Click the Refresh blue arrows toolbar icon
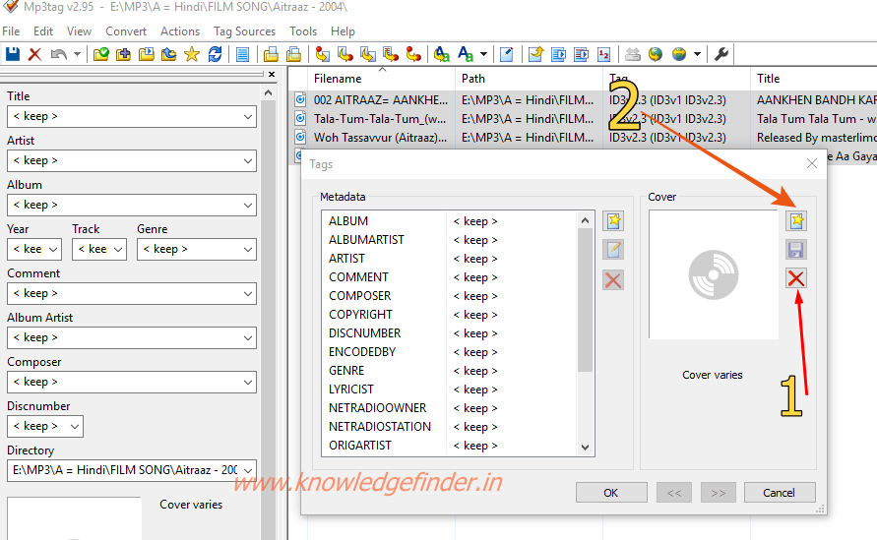 click(215, 54)
